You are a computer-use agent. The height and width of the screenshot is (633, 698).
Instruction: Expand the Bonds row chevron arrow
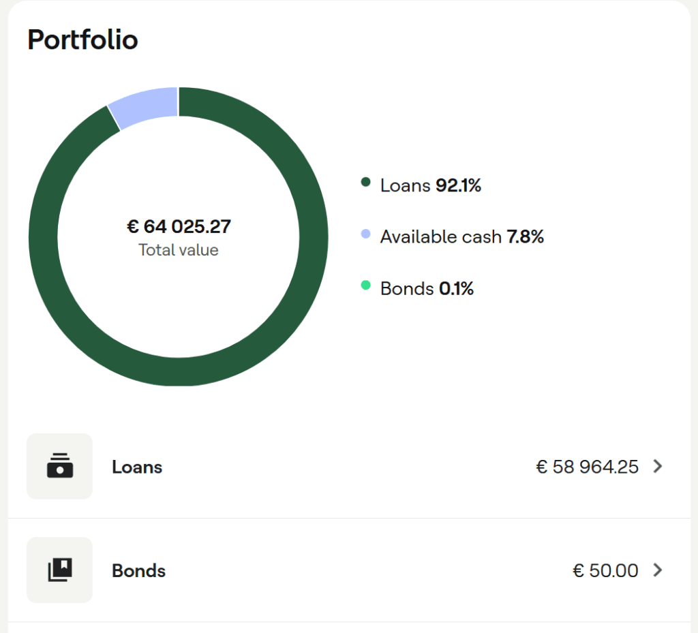(658, 570)
